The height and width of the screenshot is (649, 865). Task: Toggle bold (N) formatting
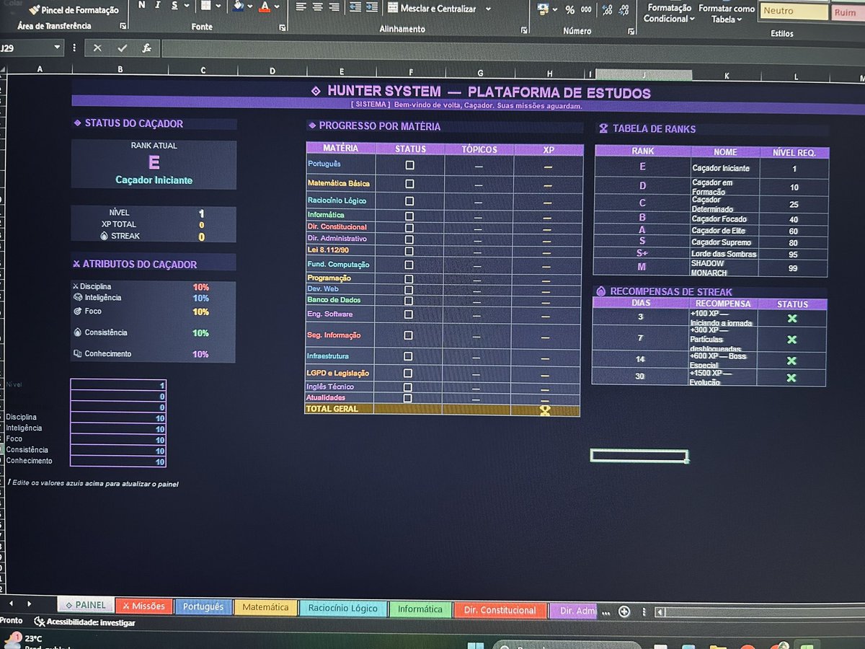pyautogui.click(x=141, y=5)
